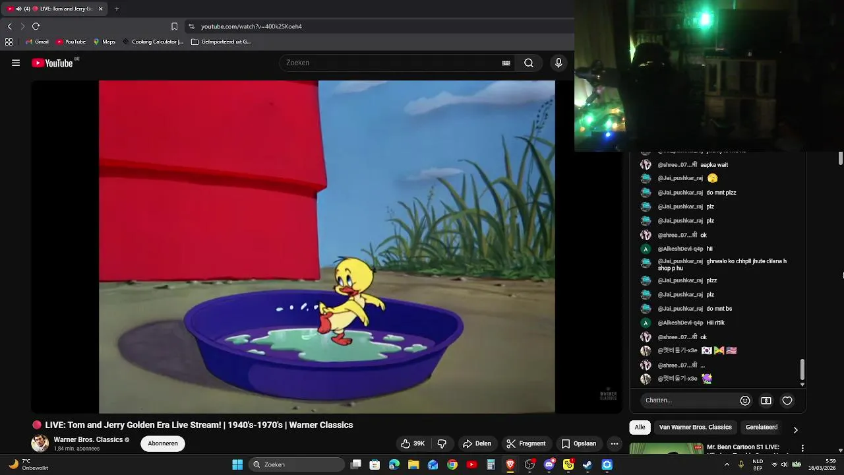Image resolution: width=844 pixels, height=475 pixels.
Task: Select the LIVE: Tom and Jerry browser tab
Action: tap(55, 9)
